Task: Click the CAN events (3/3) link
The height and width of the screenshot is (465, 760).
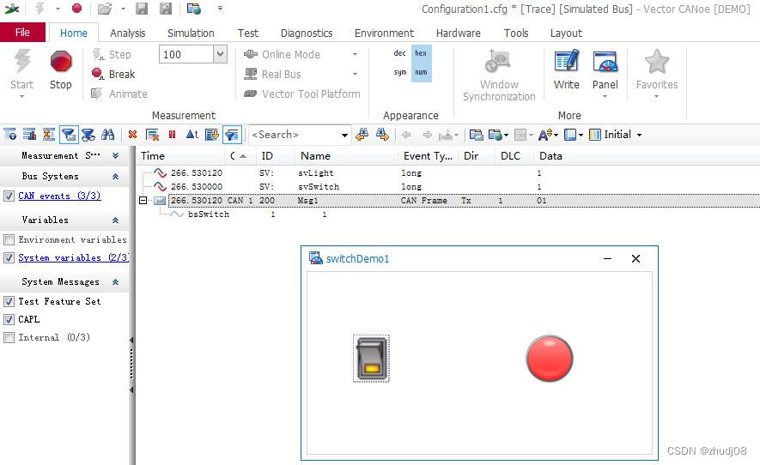Action: pyautogui.click(x=59, y=196)
